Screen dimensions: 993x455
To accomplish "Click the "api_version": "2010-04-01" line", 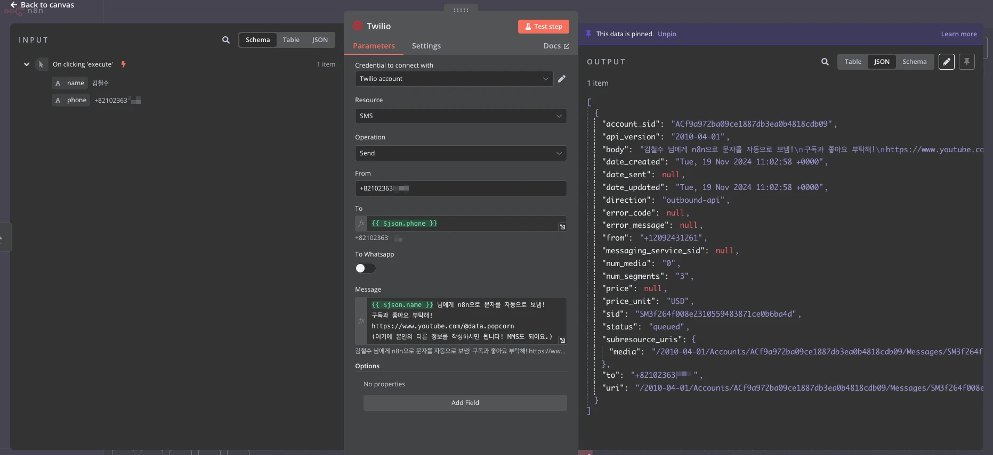I will [666, 137].
